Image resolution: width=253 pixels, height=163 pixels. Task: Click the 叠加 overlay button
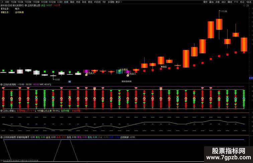click(212, 2)
